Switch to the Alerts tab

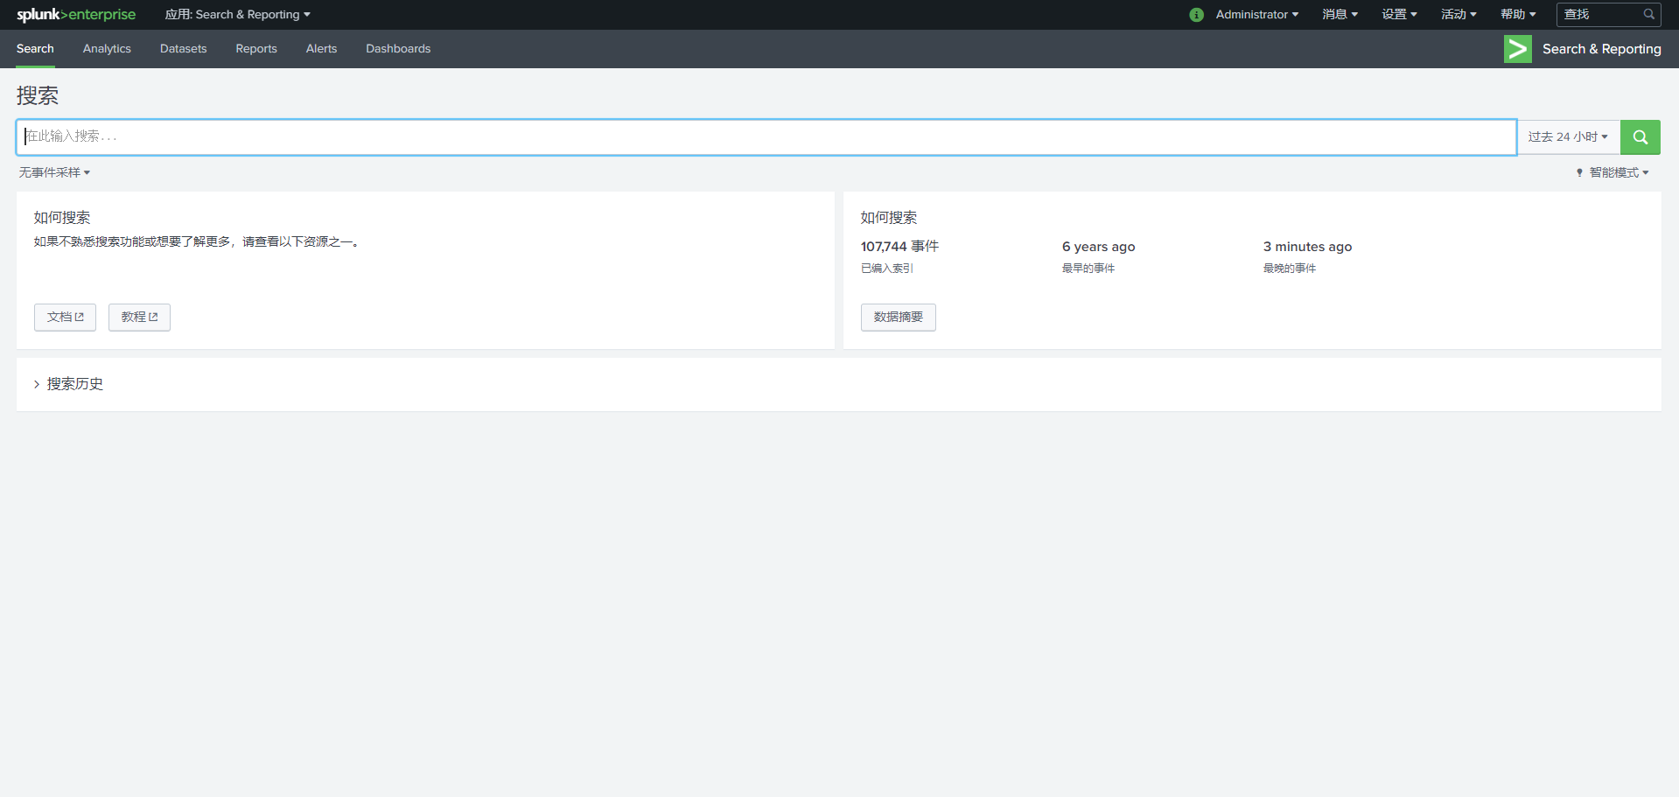[x=321, y=49]
